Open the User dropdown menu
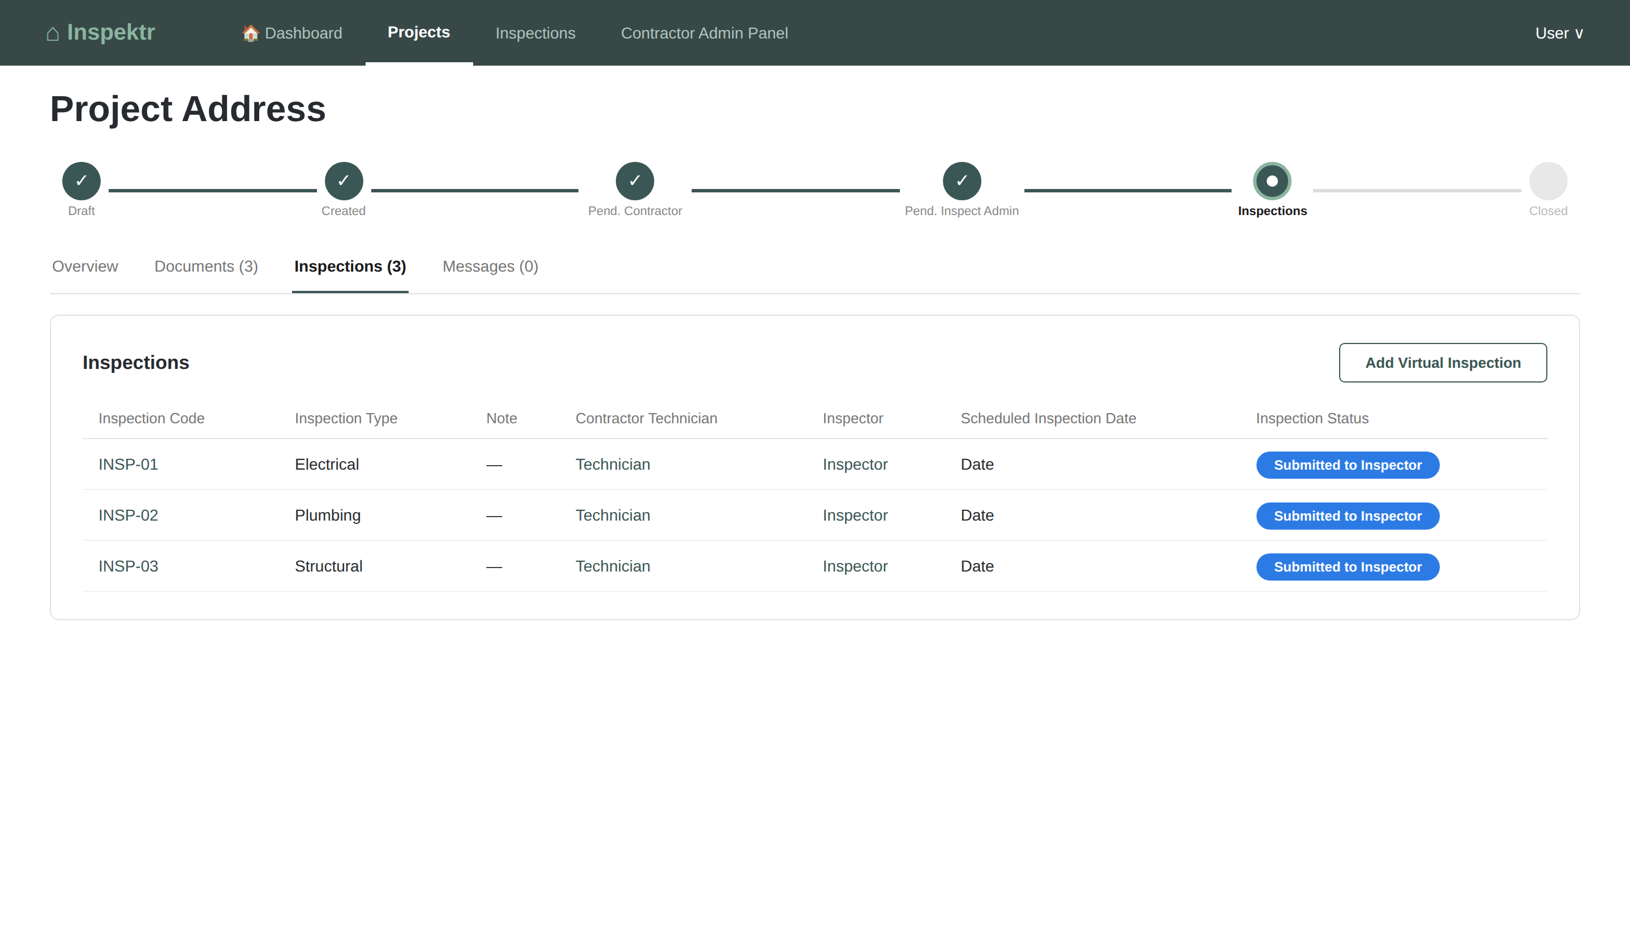 pyautogui.click(x=1559, y=33)
